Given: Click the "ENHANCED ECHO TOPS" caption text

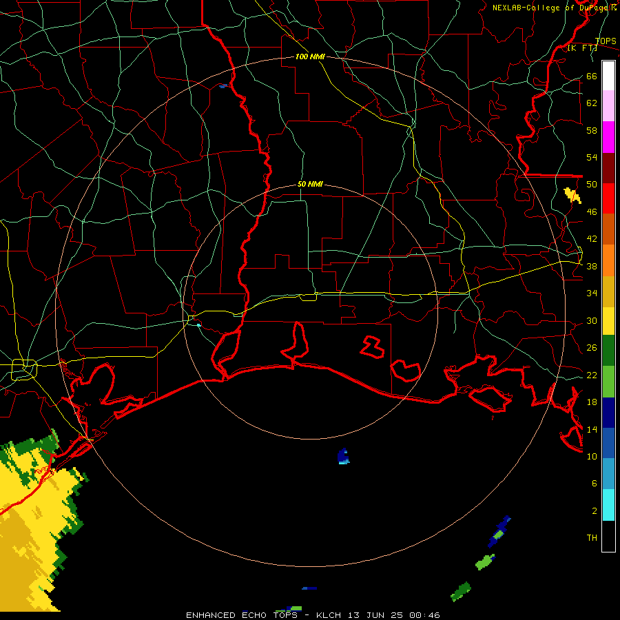Looking at the screenshot, I should pos(242,615).
